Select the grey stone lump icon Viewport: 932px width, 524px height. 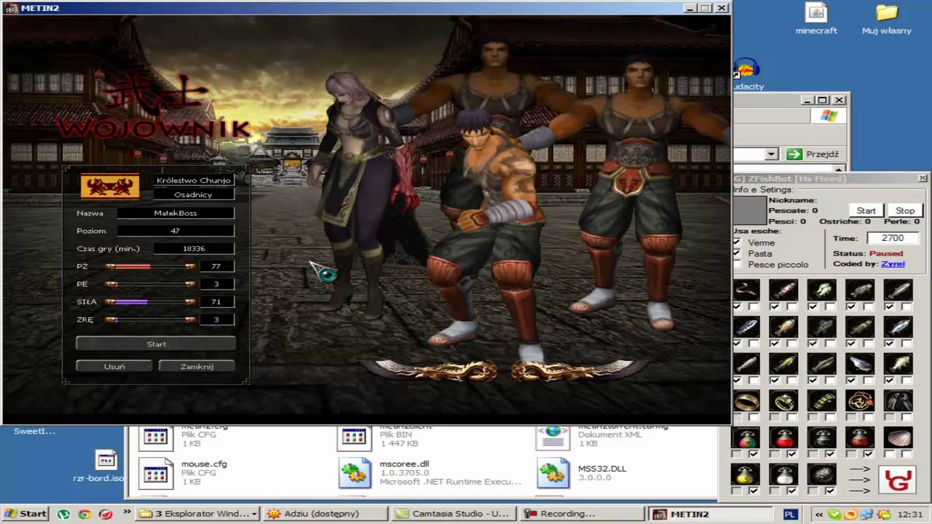click(x=822, y=475)
